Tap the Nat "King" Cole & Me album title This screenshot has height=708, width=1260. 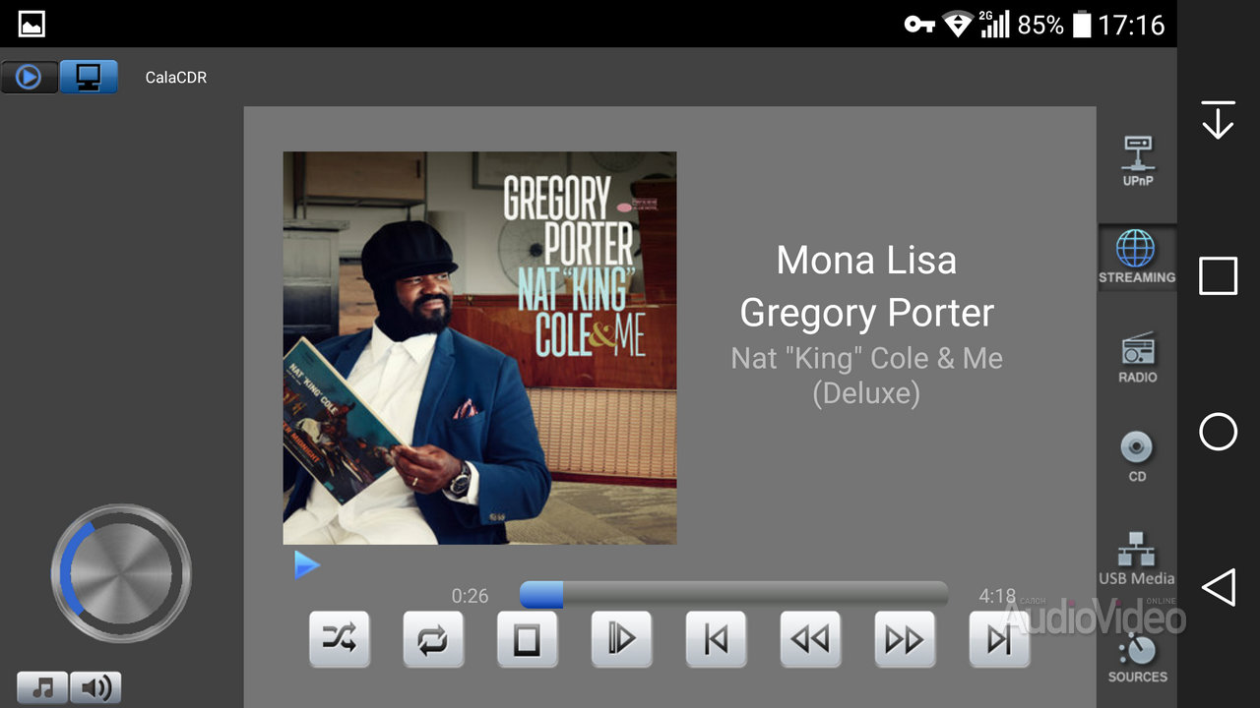coord(866,376)
